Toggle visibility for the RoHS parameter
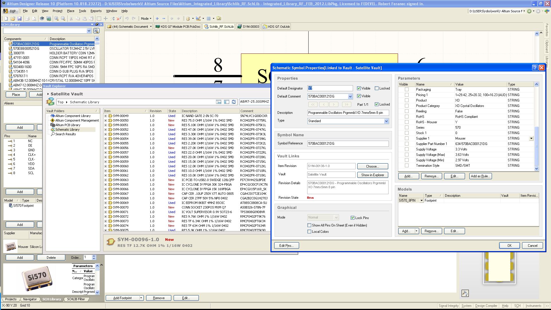This screenshot has width=551, height=310. [407, 117]
